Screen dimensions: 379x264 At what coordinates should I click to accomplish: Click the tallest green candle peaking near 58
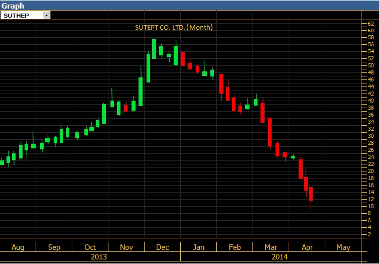click(154, 49)
